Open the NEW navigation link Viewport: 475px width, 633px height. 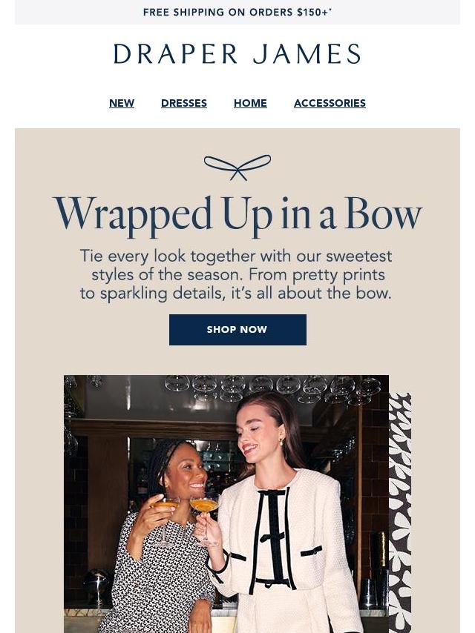click(122, 103)
